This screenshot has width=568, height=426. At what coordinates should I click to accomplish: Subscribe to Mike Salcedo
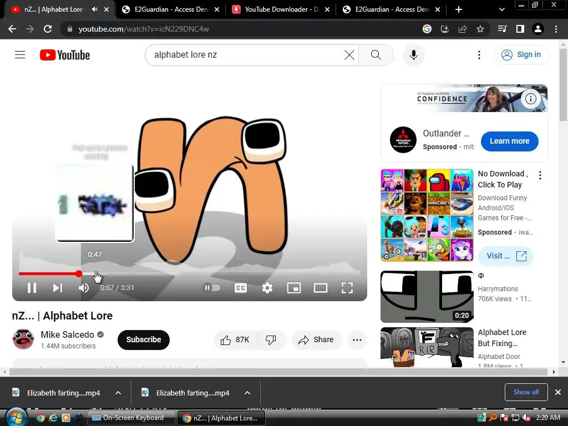pos(144,340)
